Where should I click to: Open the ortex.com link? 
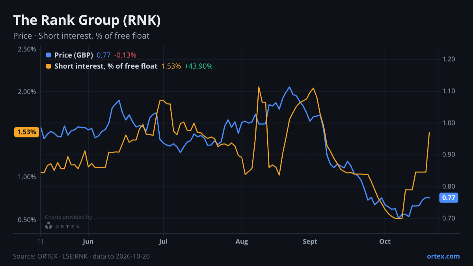(x=443, y=256)
